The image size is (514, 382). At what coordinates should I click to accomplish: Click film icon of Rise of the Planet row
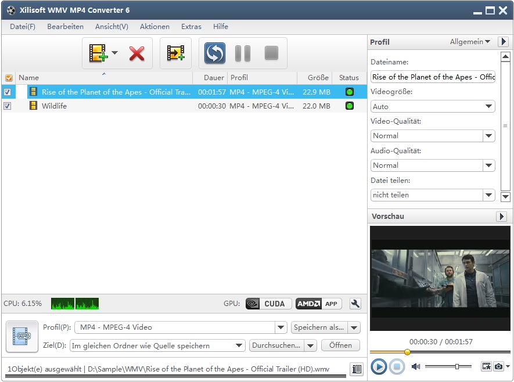pos(33,92)
